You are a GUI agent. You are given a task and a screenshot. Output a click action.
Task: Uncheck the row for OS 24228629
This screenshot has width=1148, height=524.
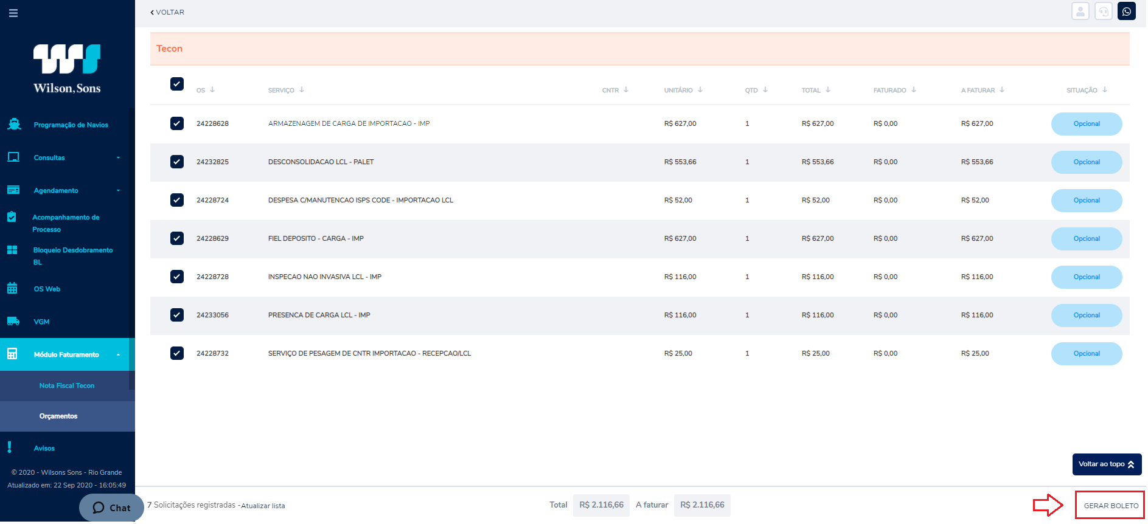(x=177, y=238)
